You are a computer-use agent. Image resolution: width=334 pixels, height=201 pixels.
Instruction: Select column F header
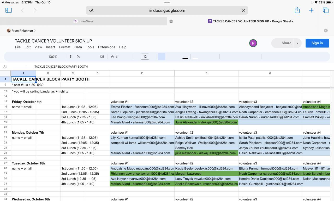coord(206,73)
